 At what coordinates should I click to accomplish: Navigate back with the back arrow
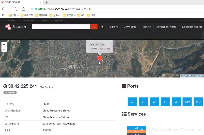coord(3,9)
